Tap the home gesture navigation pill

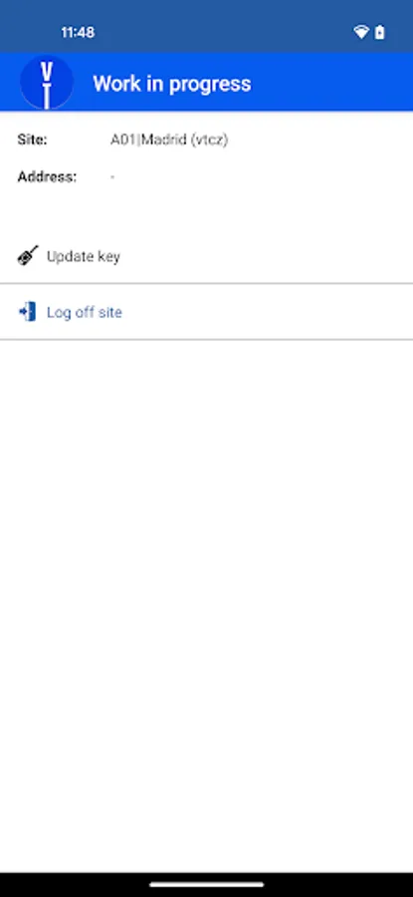(x=206, y=884)
